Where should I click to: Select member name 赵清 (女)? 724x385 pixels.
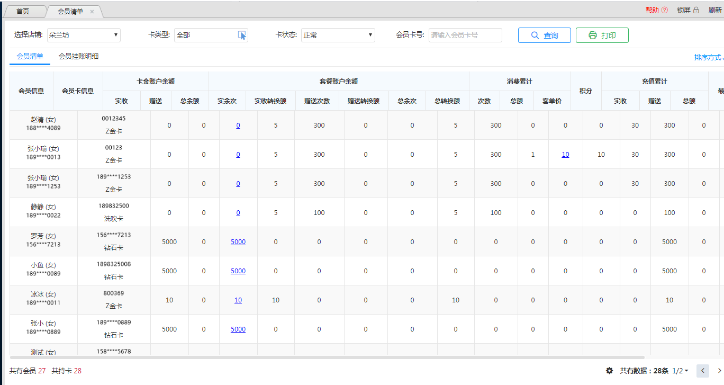coord(43,120)
